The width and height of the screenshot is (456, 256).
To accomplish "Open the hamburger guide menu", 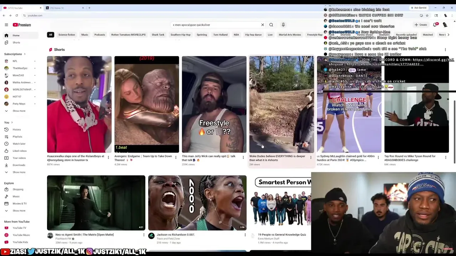I will (6, 25).
